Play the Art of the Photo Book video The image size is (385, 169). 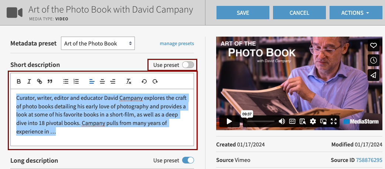coord(229,121)
